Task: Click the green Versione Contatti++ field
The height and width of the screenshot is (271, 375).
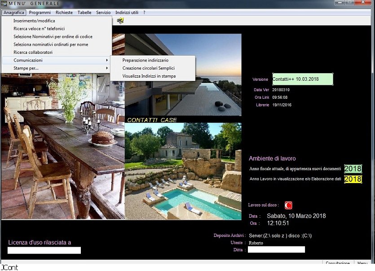Action: click(x=303, y=79)
